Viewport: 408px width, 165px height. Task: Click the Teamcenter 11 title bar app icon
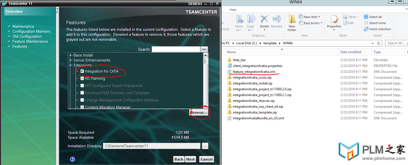pos(4,3)
